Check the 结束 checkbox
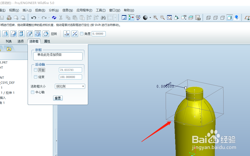Screen dimensions: 250x156 [36, 77]
